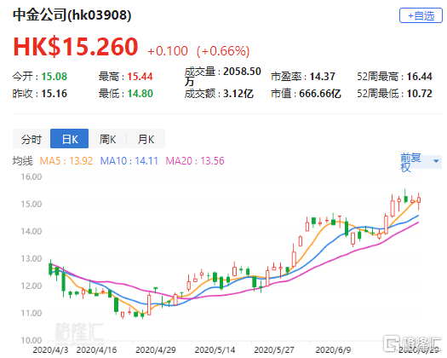447x358 pixels.
Task: Click the 成交量 2058.50万 value
Action: click(223, 76)
